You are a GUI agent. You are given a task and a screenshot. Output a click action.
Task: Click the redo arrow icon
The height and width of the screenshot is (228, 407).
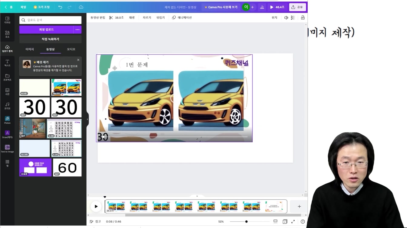[x=69, y=7]
